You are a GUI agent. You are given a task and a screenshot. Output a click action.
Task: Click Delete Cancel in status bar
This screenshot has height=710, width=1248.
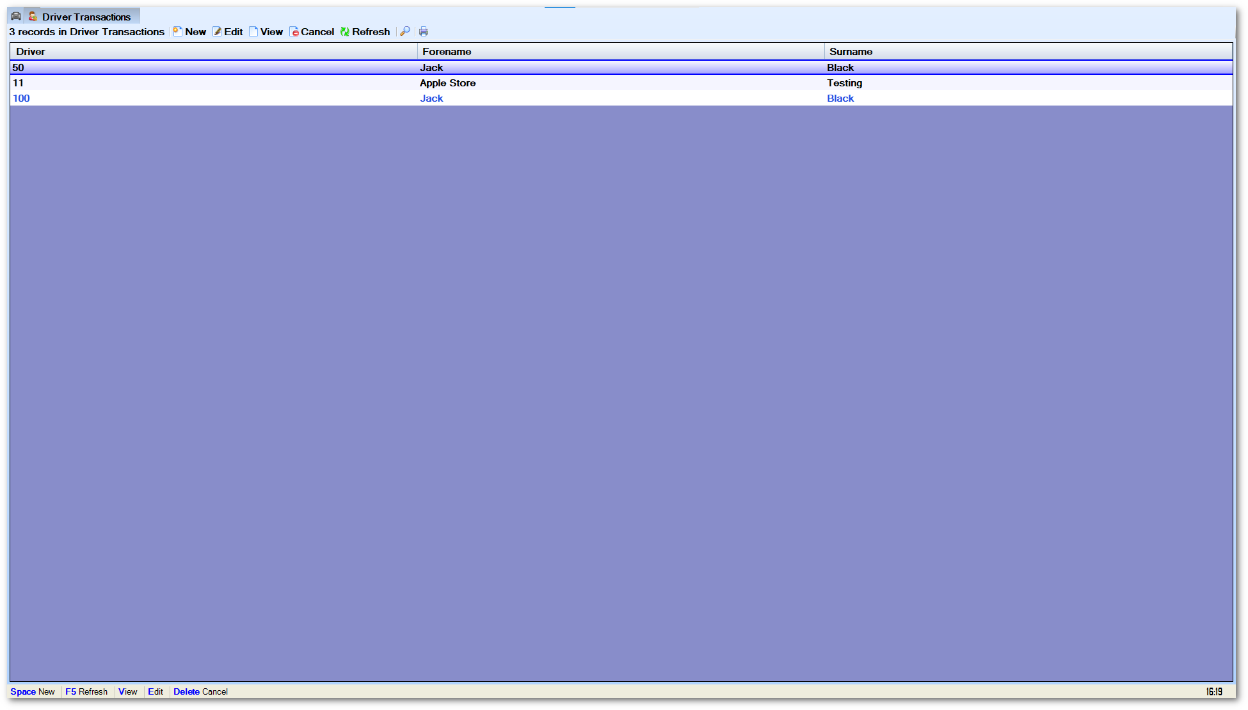pyautogui.click(x=200, y=691)
